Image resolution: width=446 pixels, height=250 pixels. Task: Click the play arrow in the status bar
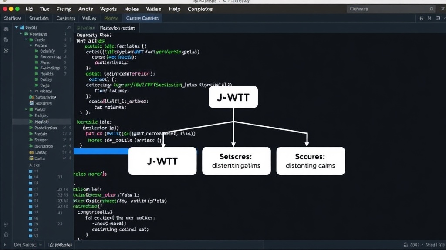[x=5, y=245]
